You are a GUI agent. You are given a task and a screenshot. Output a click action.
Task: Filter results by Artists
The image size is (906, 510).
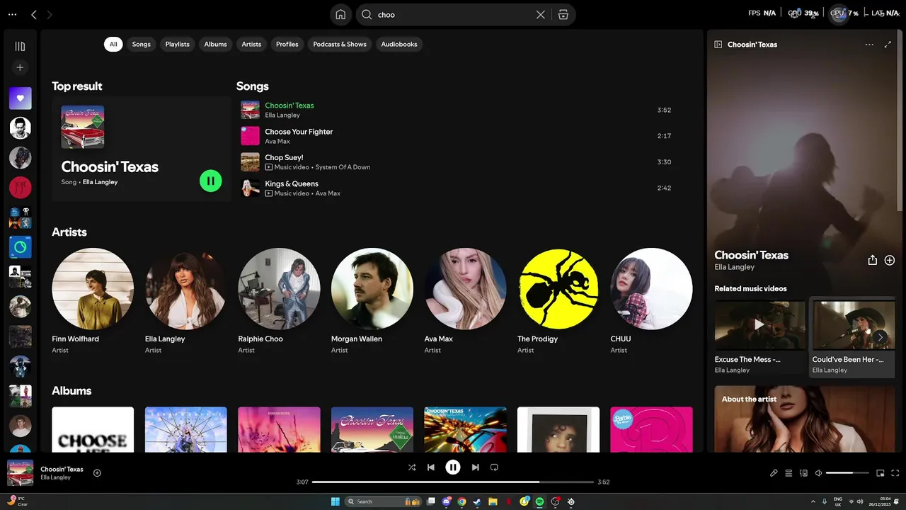tap(251, 44)
